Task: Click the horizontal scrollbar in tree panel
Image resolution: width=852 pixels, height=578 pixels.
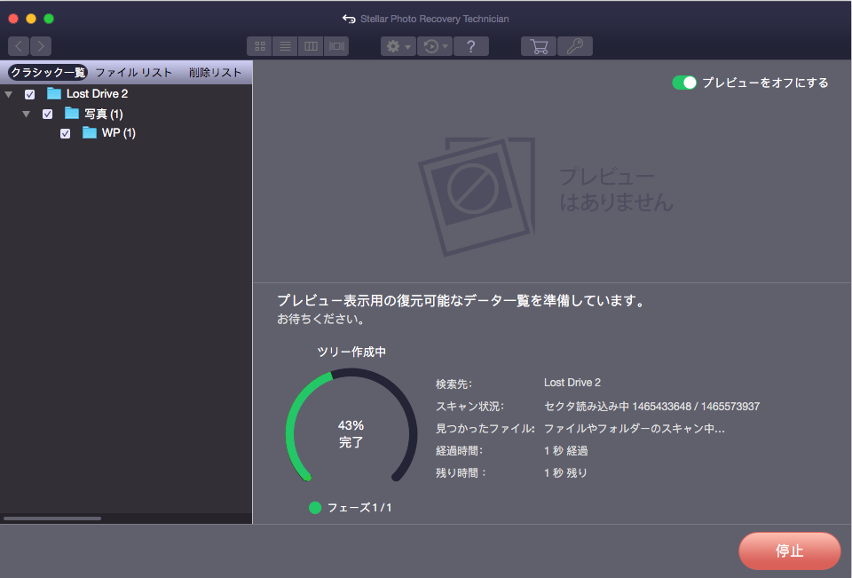Action: [x=52, y=519]
